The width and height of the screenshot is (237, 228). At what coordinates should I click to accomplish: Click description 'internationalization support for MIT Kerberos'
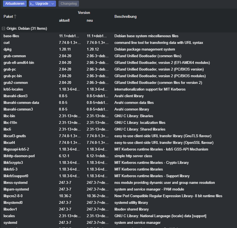tap(150, 89)
